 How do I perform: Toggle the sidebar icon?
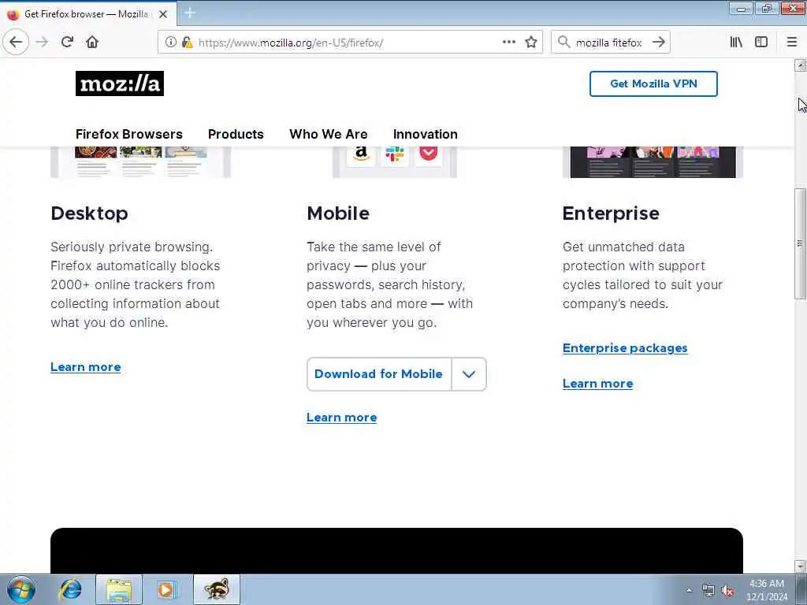coord(761,43)
